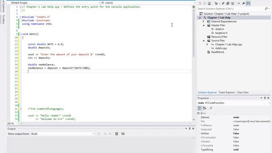This screenshot has height=153, width=272.
Task: Click the search magnifier in Solution Explorer
Action: click(266, 8)
